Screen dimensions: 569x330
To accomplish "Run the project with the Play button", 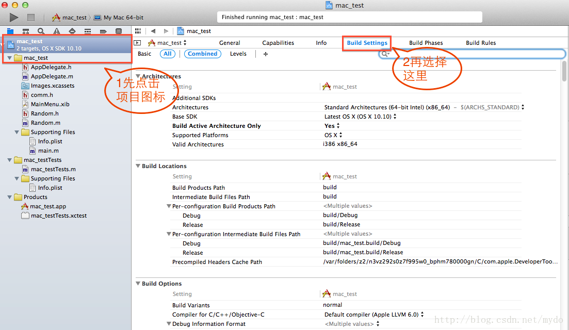I will click(14, 17).
